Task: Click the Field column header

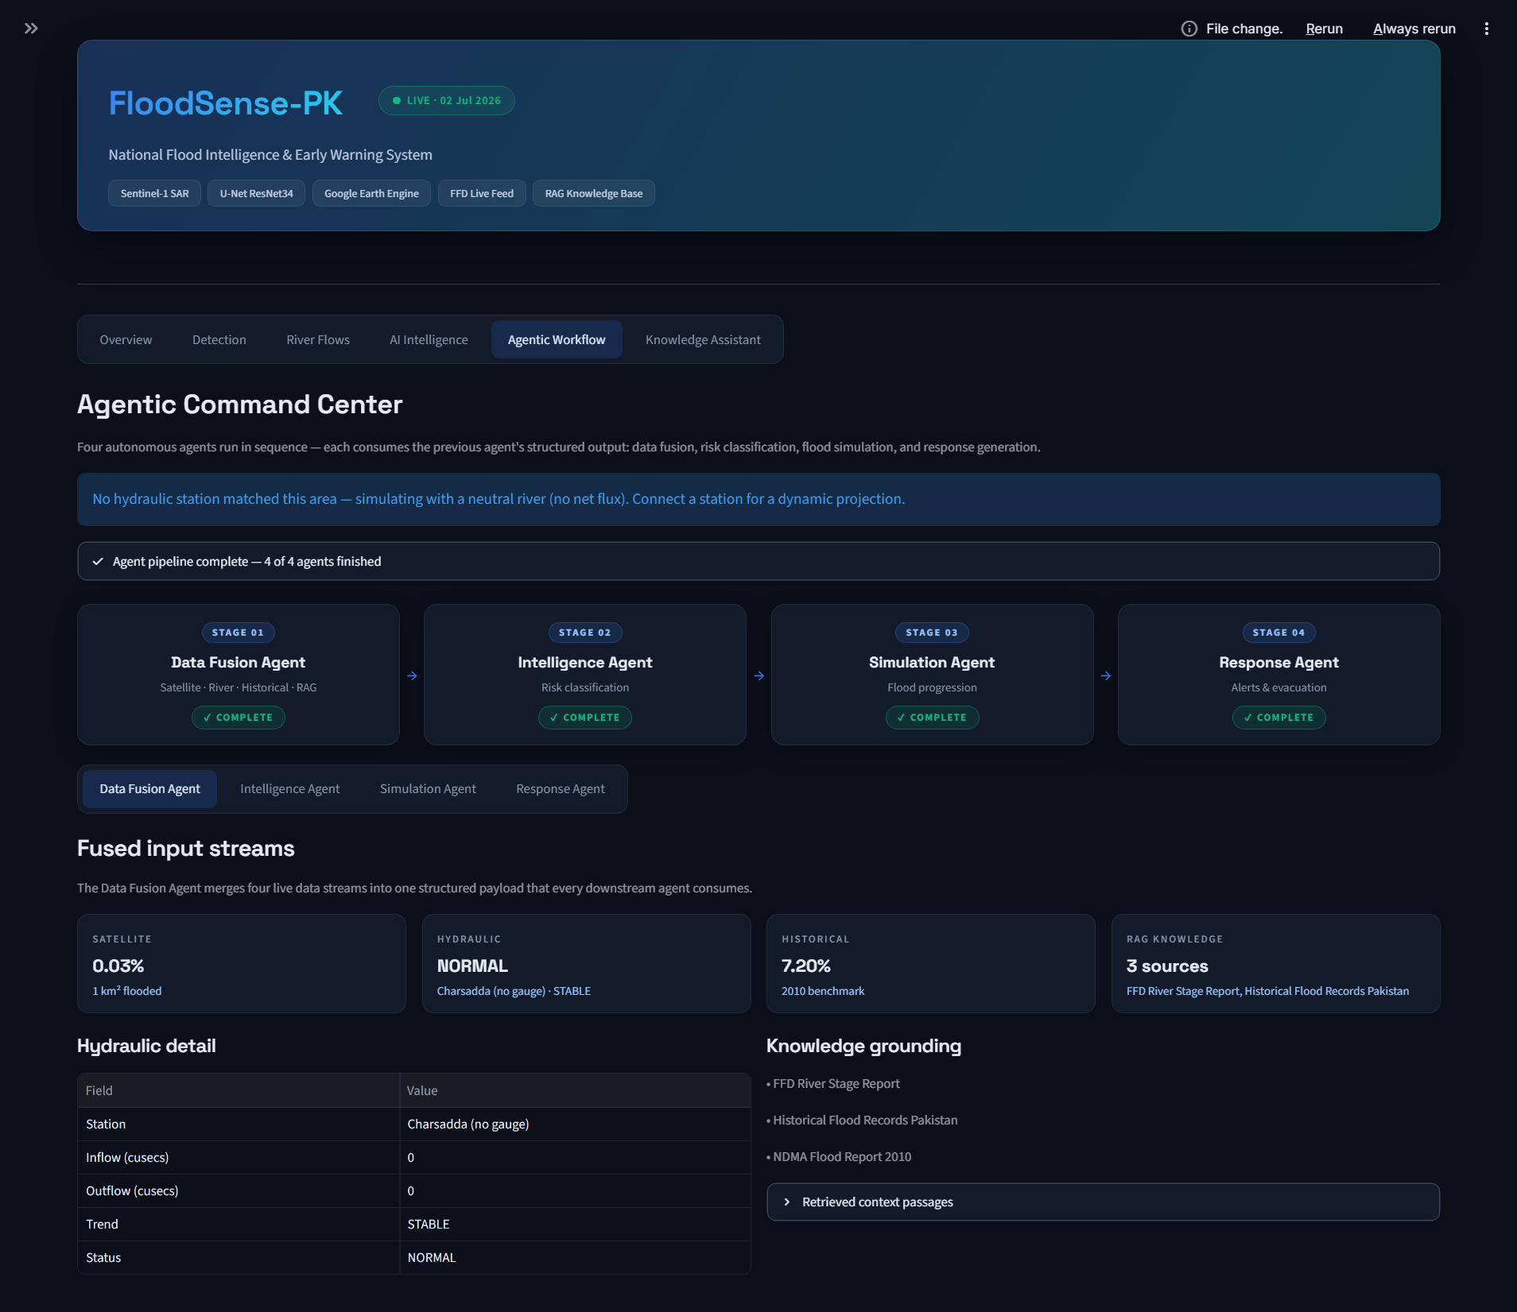Action: (x=239, y=1090)
